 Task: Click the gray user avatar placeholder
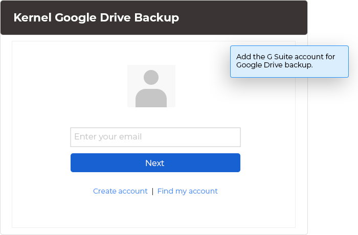(x=151, y=86)
